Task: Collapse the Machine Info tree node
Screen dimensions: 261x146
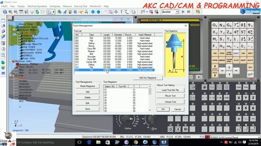Action: pos(10,61)
